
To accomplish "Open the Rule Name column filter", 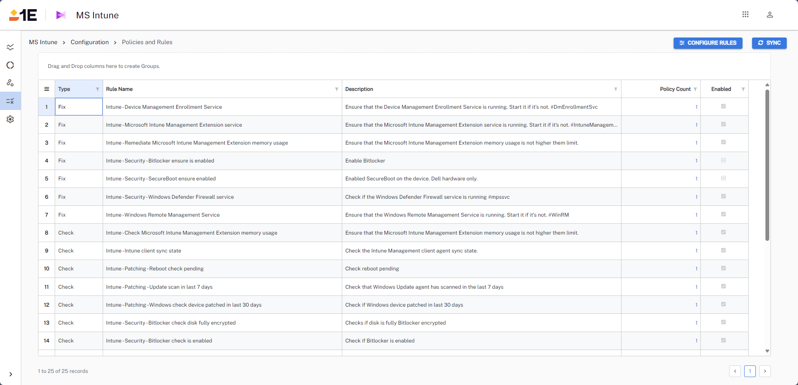I will (x=336, y=89).
